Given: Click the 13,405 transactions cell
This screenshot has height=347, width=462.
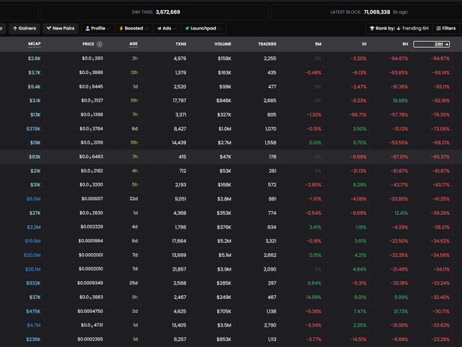Looking at the screenshot, I should 180,325.
